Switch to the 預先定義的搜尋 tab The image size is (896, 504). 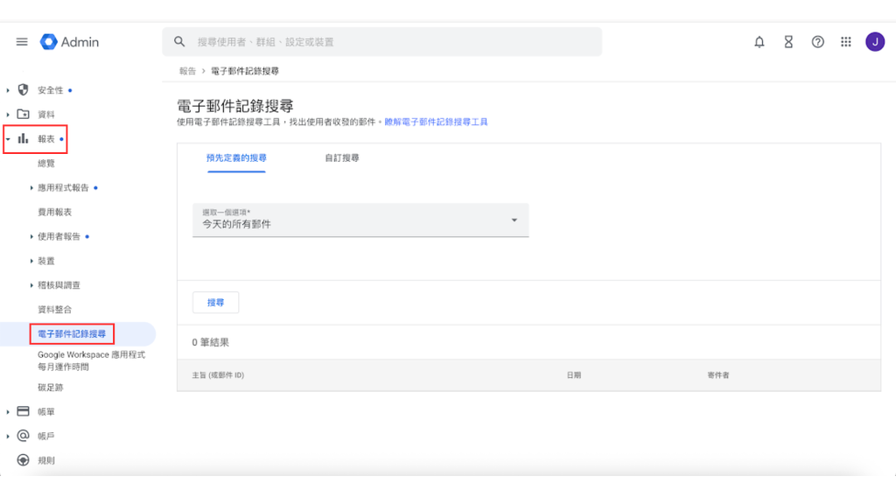coord(236,157)
